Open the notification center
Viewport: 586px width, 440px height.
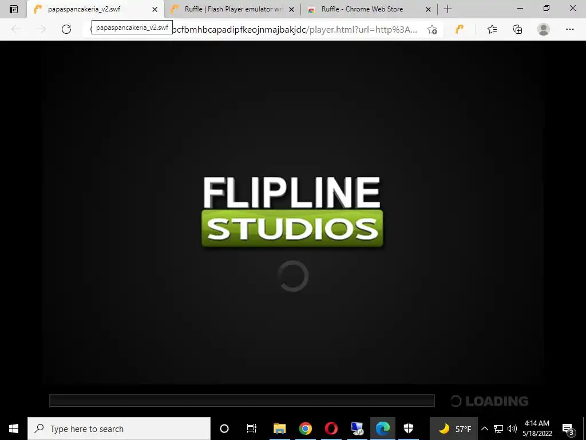point(568,429)
